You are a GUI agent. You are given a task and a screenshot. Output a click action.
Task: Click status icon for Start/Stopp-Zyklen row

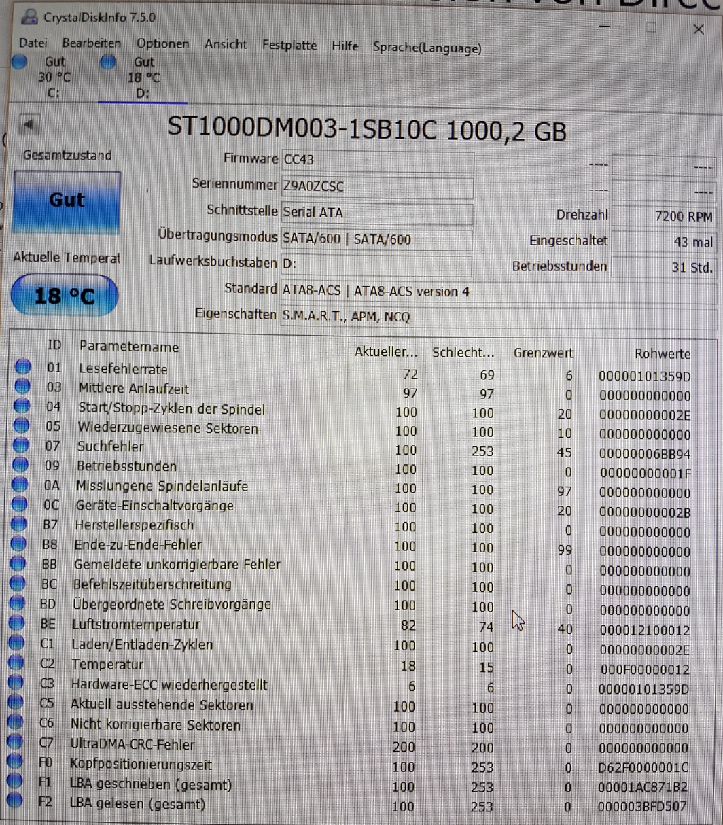pos(22,406)
